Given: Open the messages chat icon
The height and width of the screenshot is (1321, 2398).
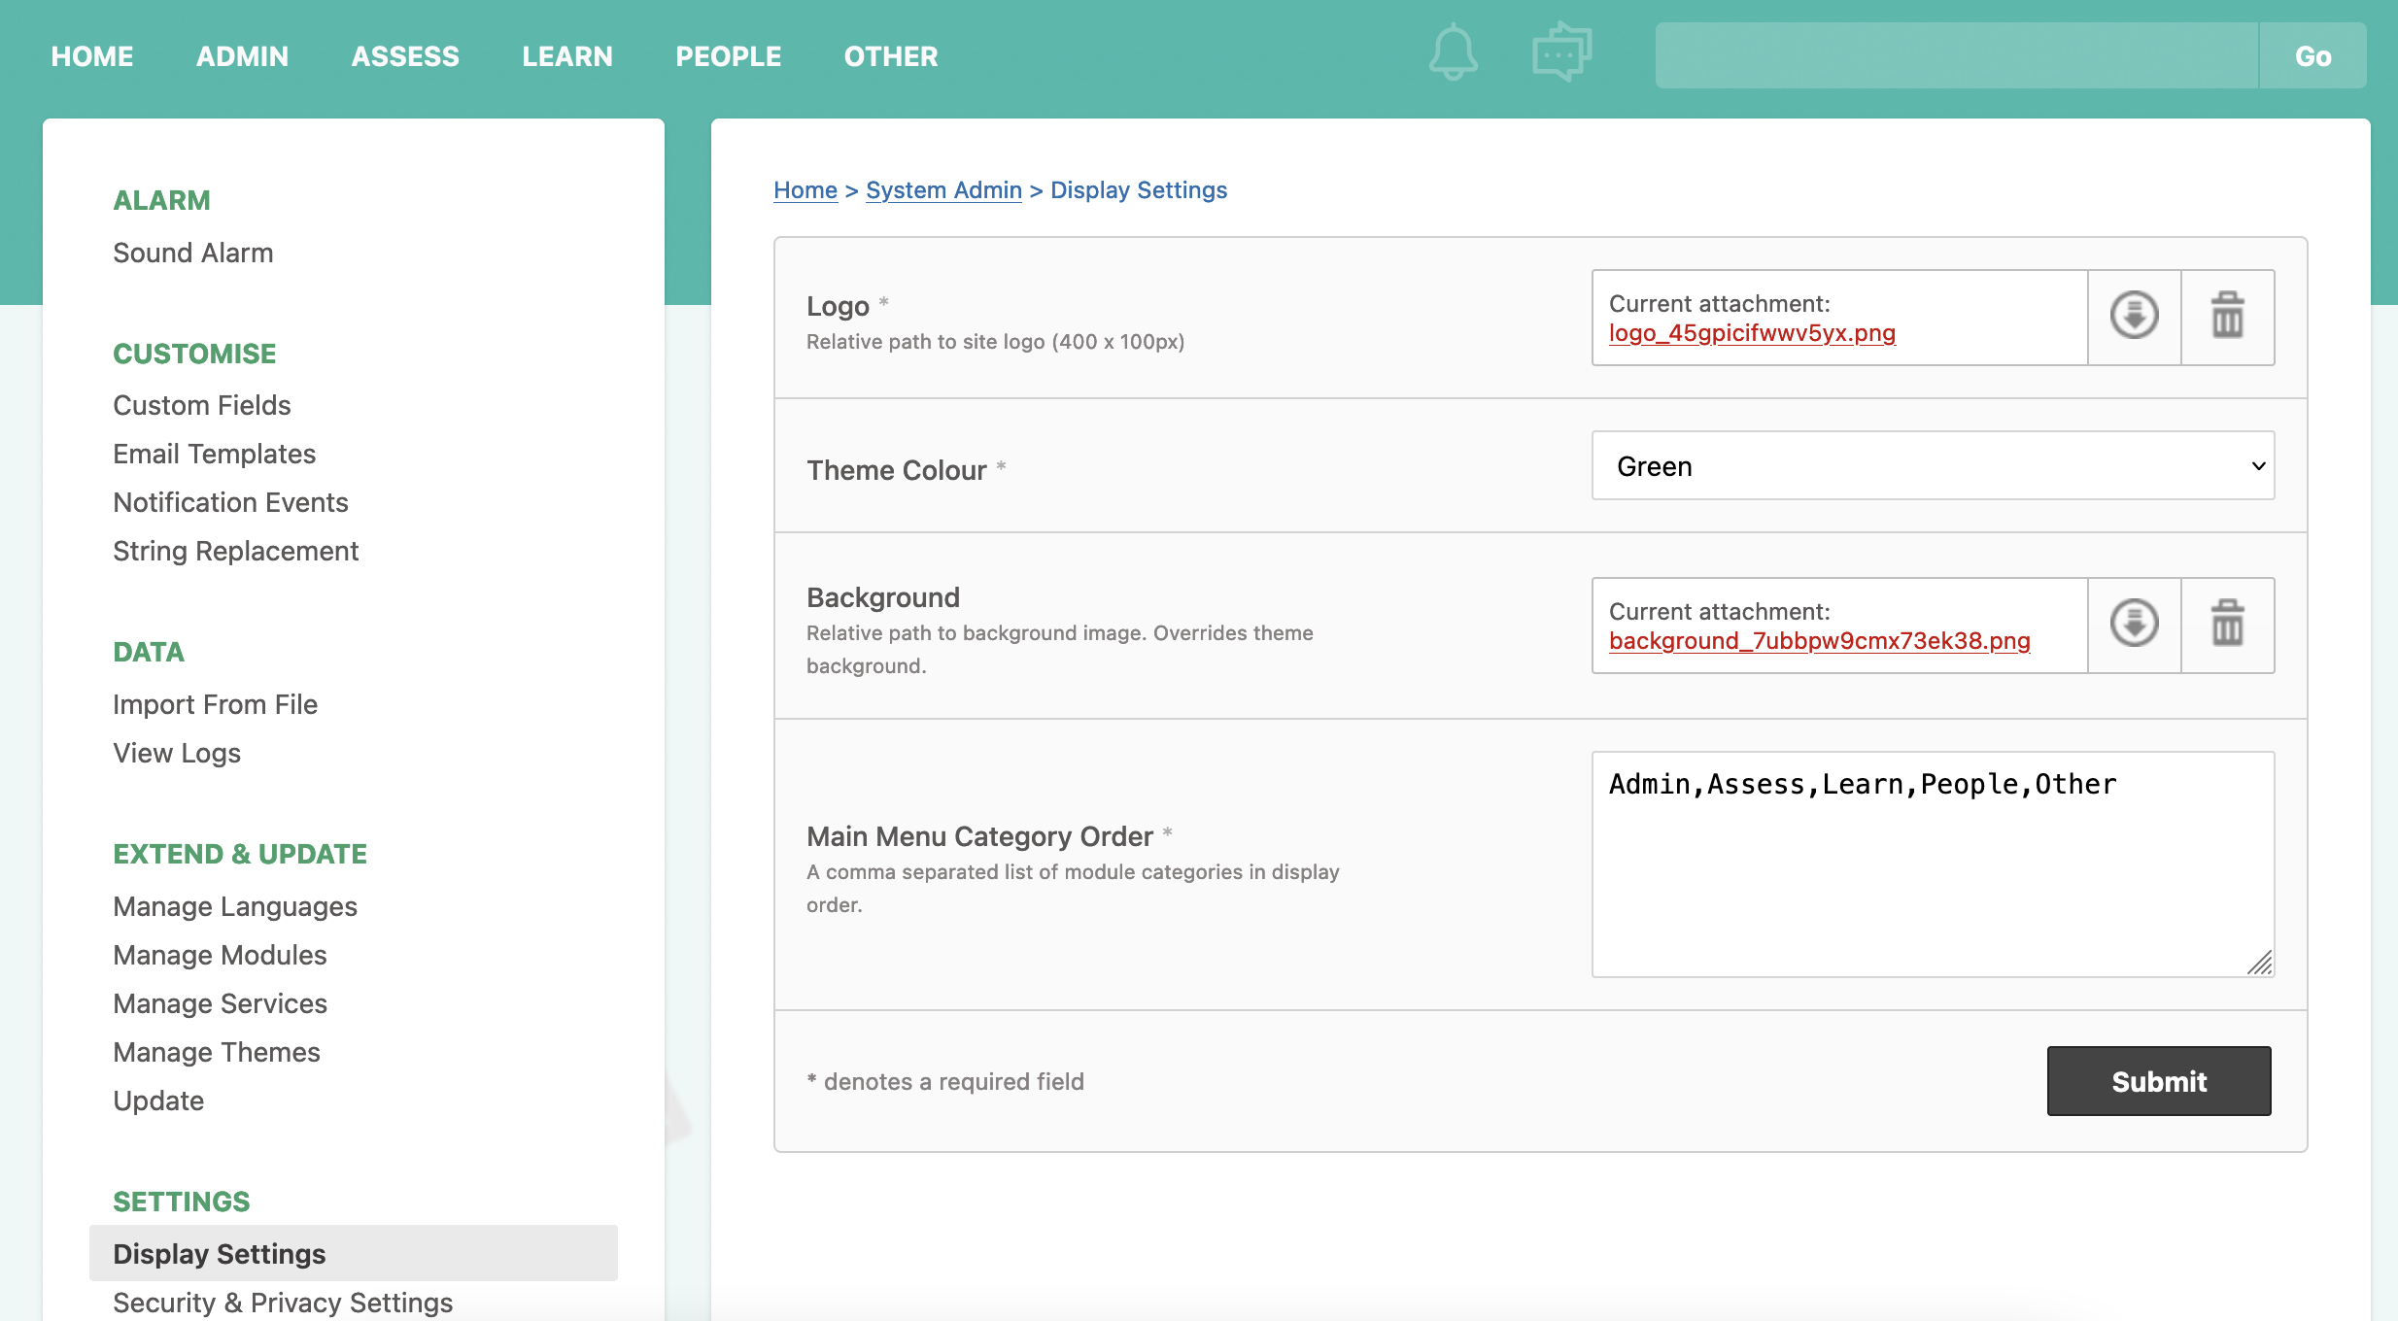Looking at the screenshot, I should tap(1561, 51).
